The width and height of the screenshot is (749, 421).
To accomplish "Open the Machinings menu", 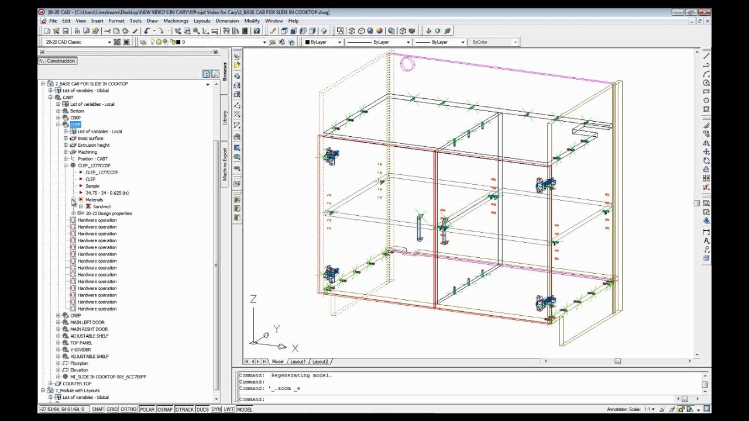I will coord(176,20).
